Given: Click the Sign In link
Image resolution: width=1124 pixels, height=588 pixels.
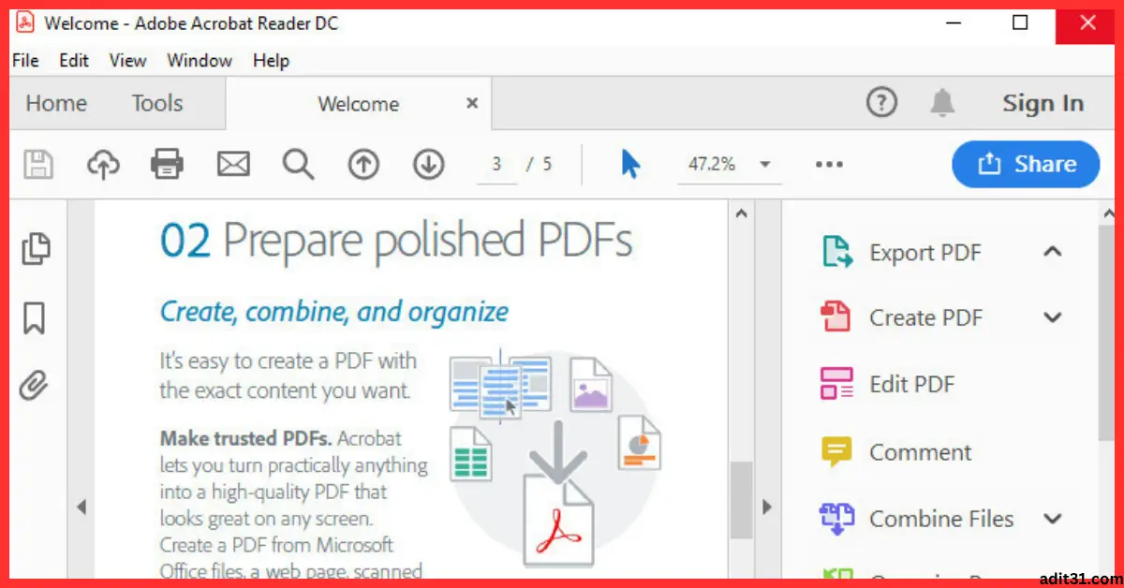Looking at the screenshot, I should (x=1043, y=104).
